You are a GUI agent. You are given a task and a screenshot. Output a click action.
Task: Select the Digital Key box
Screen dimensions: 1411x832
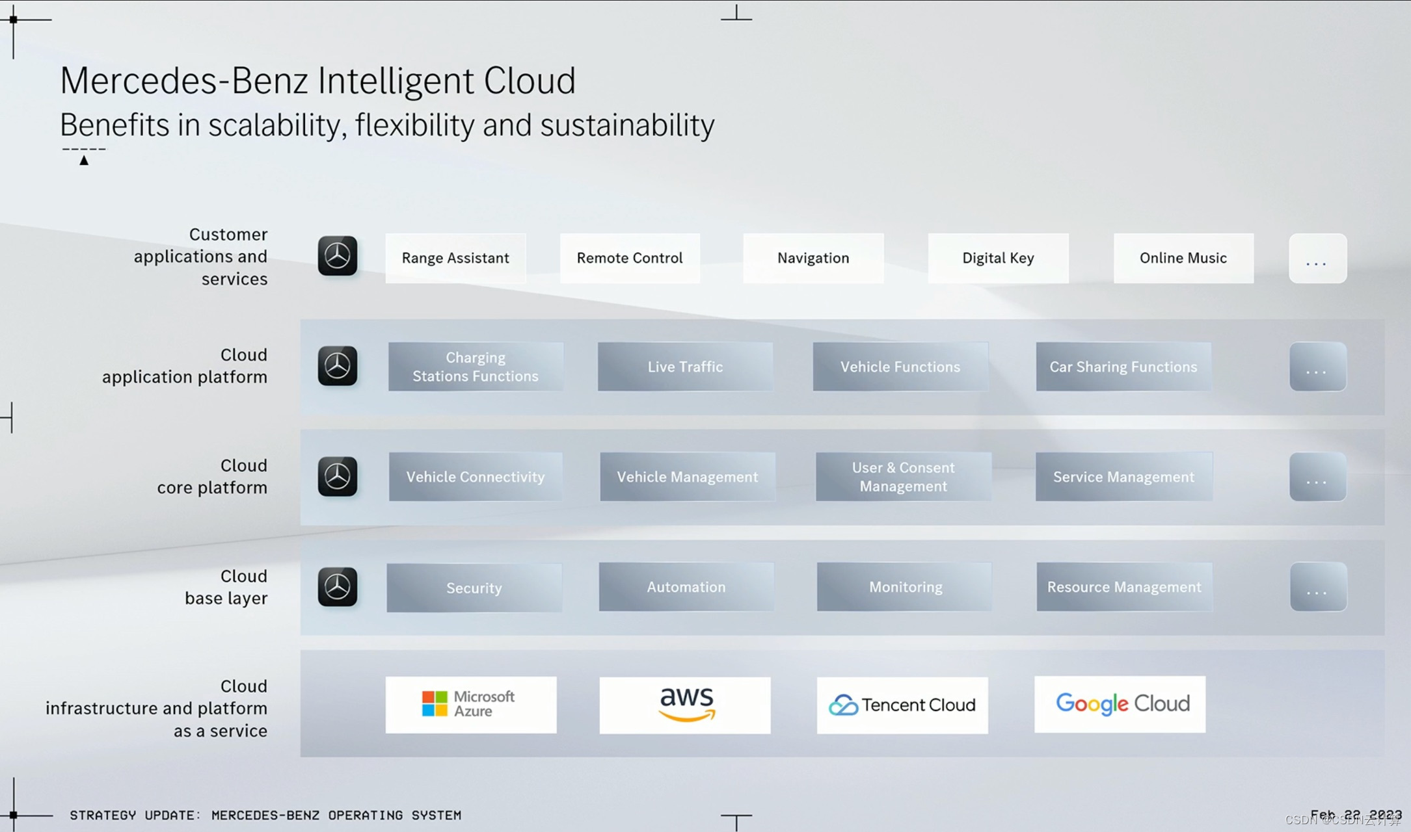click(998, 258)
